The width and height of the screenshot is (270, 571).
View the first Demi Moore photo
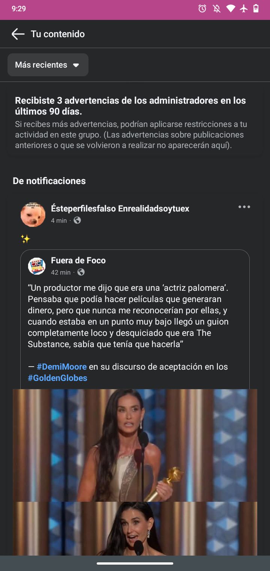(x=135, y=445)
